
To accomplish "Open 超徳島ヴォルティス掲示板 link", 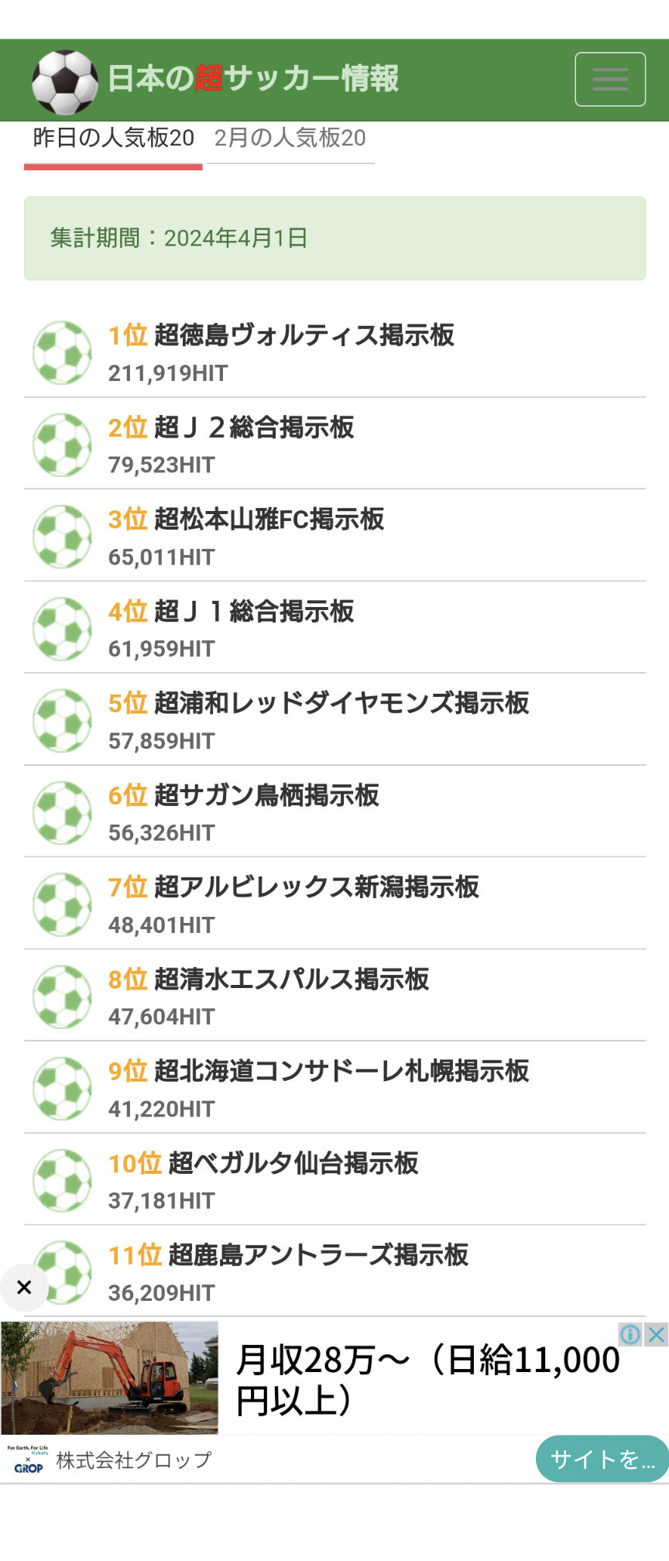I will click(304, 335).
